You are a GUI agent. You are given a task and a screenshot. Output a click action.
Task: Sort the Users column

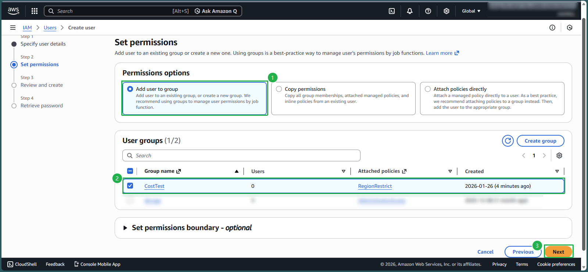click(x=344, y=171)
